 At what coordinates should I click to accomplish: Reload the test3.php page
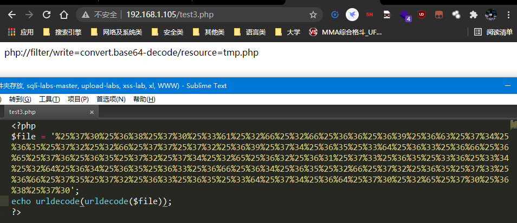47,15
